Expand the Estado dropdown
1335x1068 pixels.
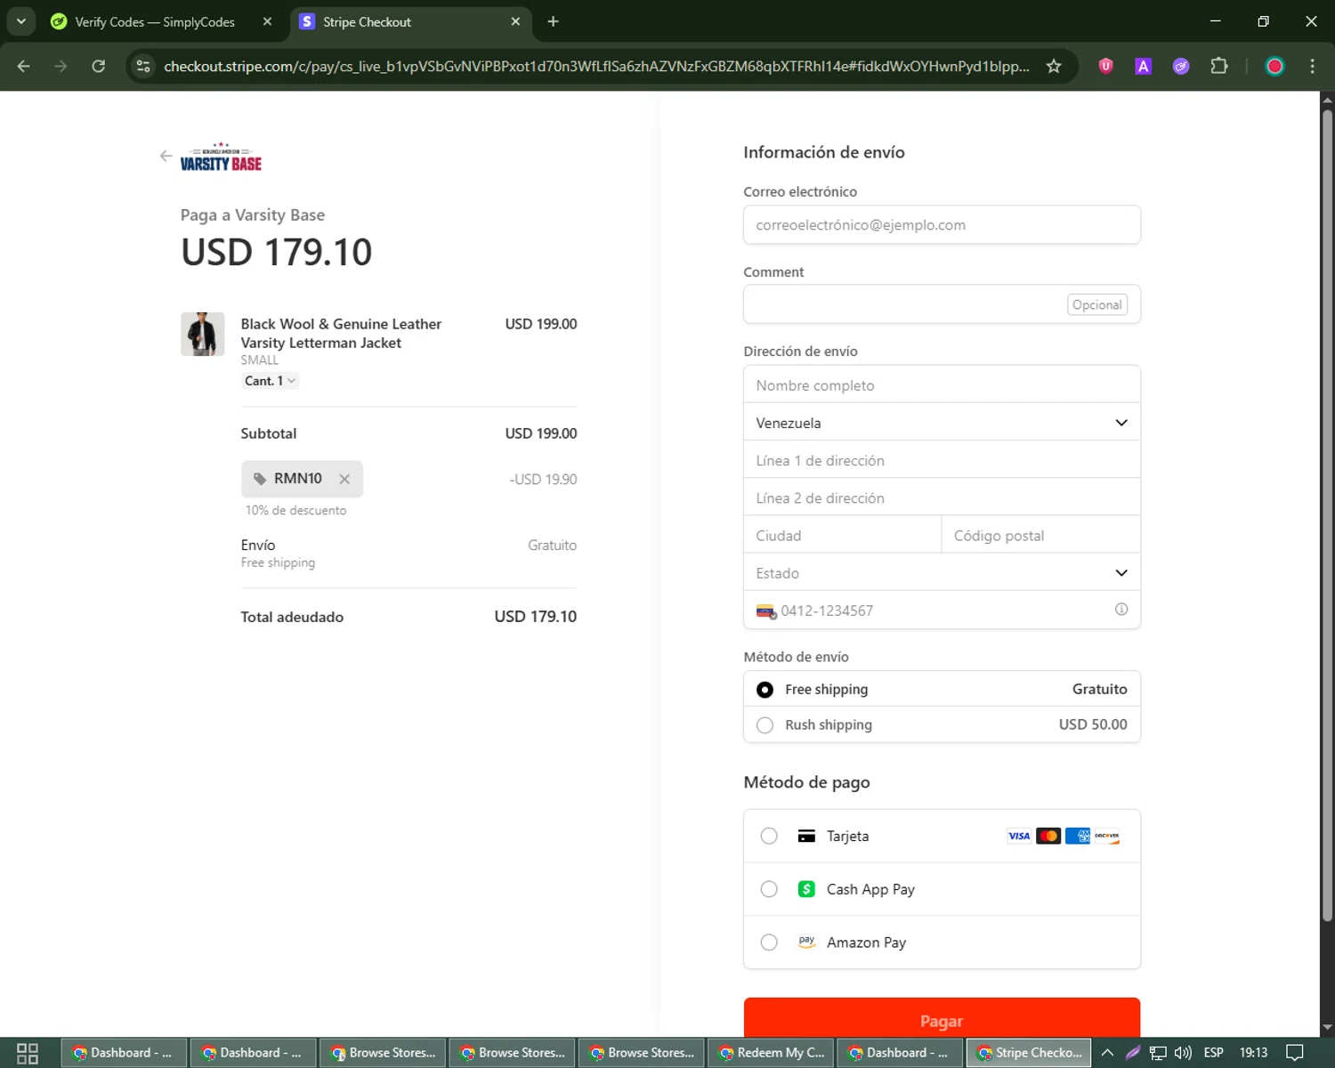942,572
